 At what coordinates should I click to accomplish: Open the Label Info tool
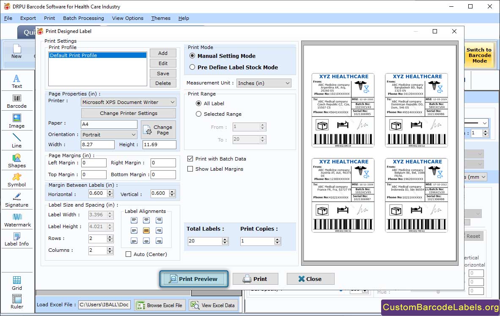tap(16, 239)
